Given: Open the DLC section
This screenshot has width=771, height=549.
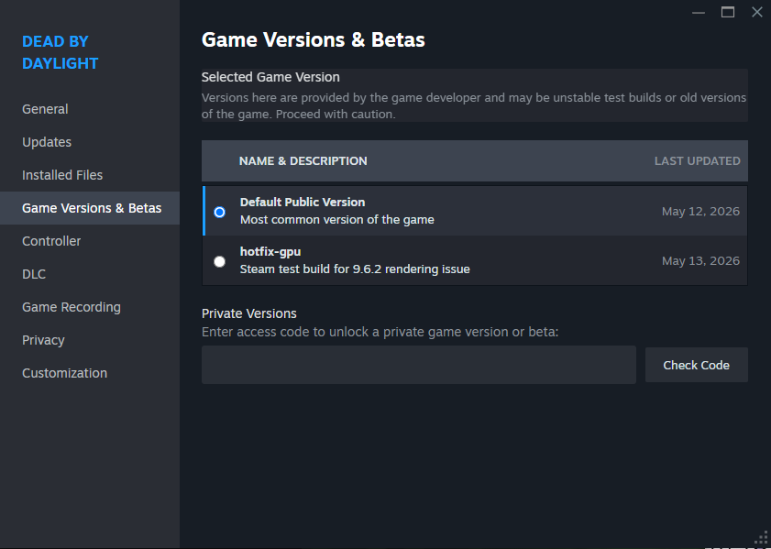Looking at the screenshot, I should tap(34, 274).
